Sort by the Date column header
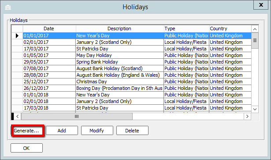 point(49,28)
